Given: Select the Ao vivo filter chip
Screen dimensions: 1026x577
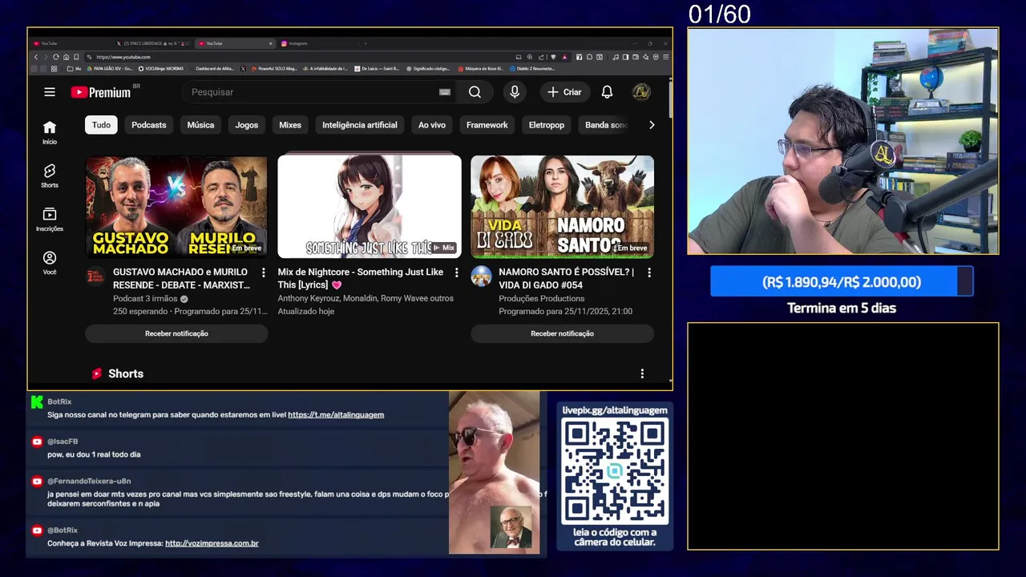Looking at the screenshot, I should tap(432, 125).
